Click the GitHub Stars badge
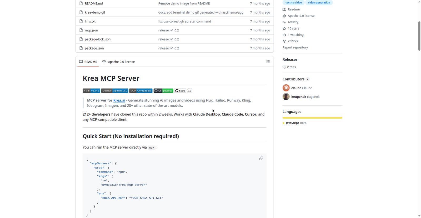 (180, 91)
